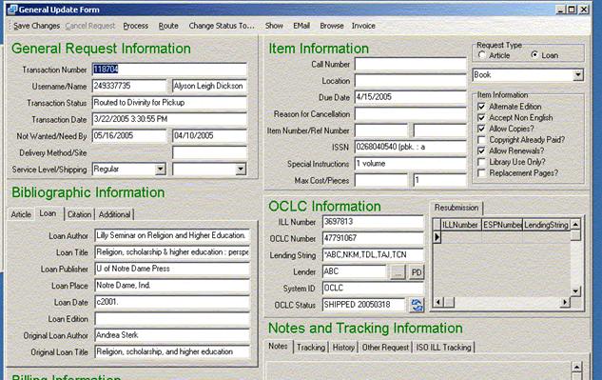602x380 pixels.
Task: Open the ISO ILL Tracking tab
Action: [443, 348]
